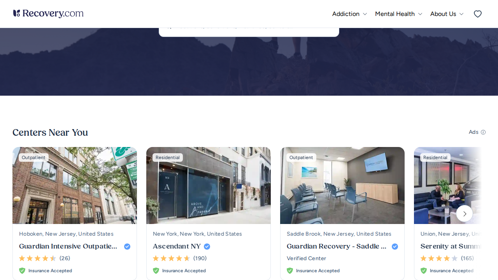
Task: Click insurance shield icon on Saddle Brook card
Action: click(x=290, y=271)
